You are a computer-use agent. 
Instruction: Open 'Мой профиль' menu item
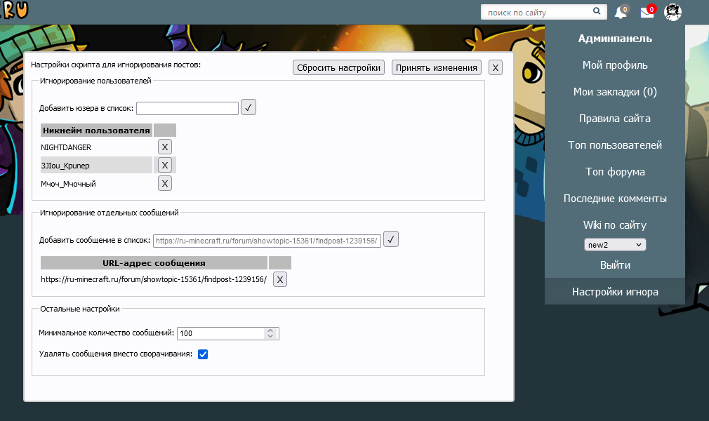pos(615,65)
